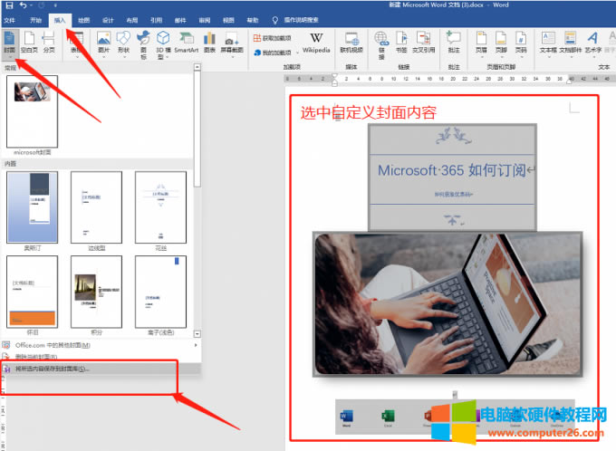
Task: Click 获取加载项 button
Action: pyautogui.click(x=277, y=38)
